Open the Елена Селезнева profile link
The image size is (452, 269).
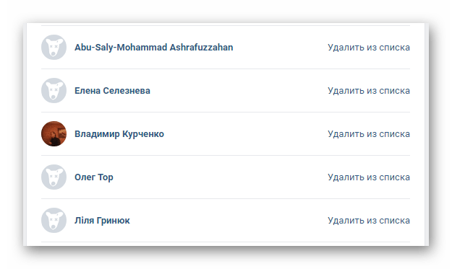(112, 91)
